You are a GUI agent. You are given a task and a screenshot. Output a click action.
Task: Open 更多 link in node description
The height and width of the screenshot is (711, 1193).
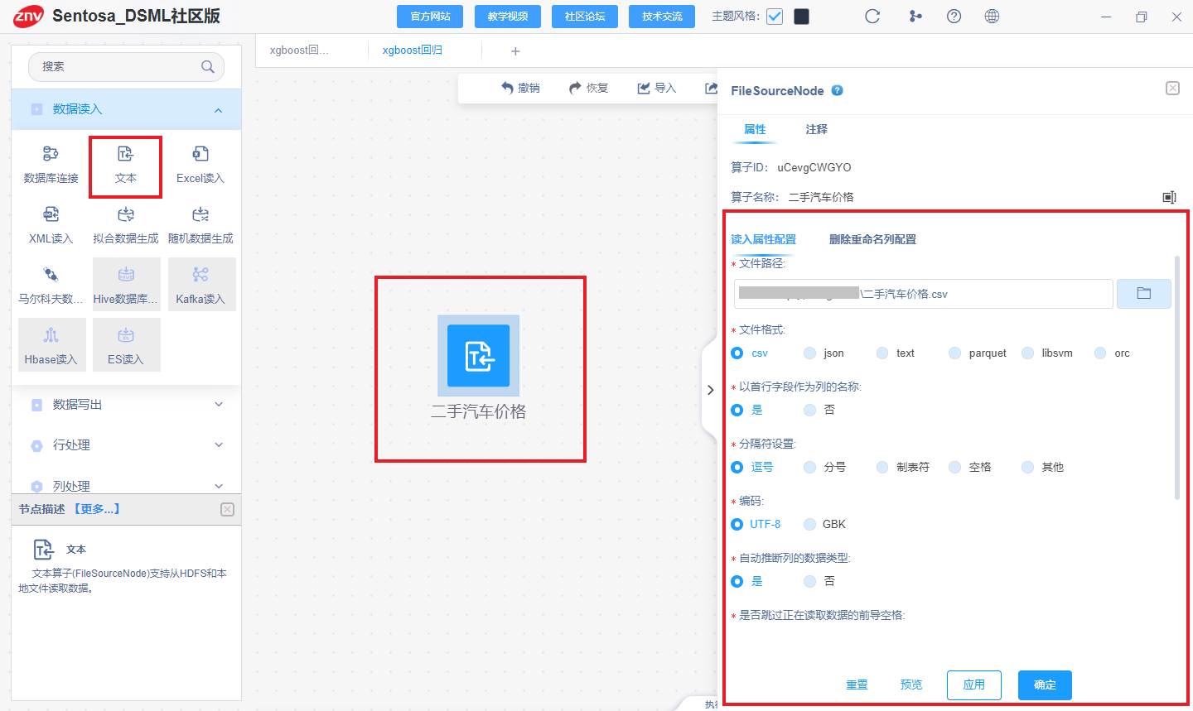(x=97, y=509)
